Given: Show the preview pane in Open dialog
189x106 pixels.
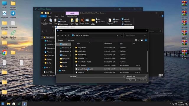Looking at the screenshot, I should pyautogui.click(x=142, y=40).
